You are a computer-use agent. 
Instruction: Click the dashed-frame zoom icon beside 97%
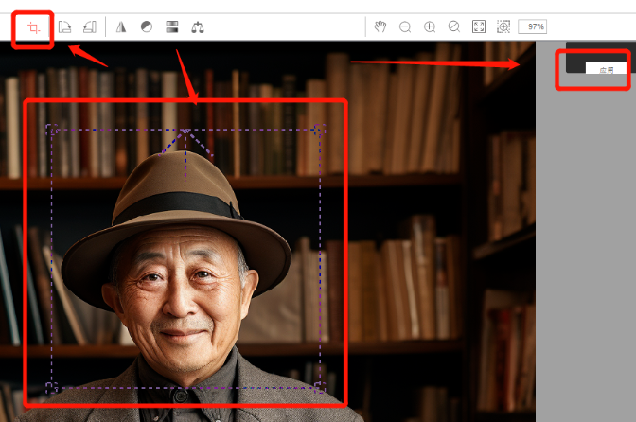503,26
